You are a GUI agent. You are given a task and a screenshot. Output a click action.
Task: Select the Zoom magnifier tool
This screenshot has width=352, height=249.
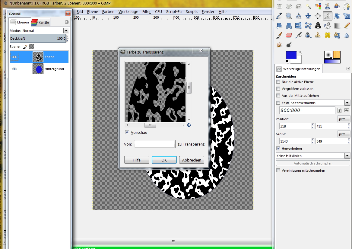pyautogui.click(x=289, y=16)
